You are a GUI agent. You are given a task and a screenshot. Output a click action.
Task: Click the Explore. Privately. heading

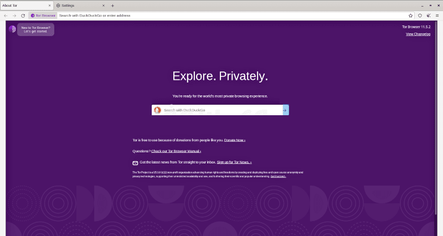point(220,76)
